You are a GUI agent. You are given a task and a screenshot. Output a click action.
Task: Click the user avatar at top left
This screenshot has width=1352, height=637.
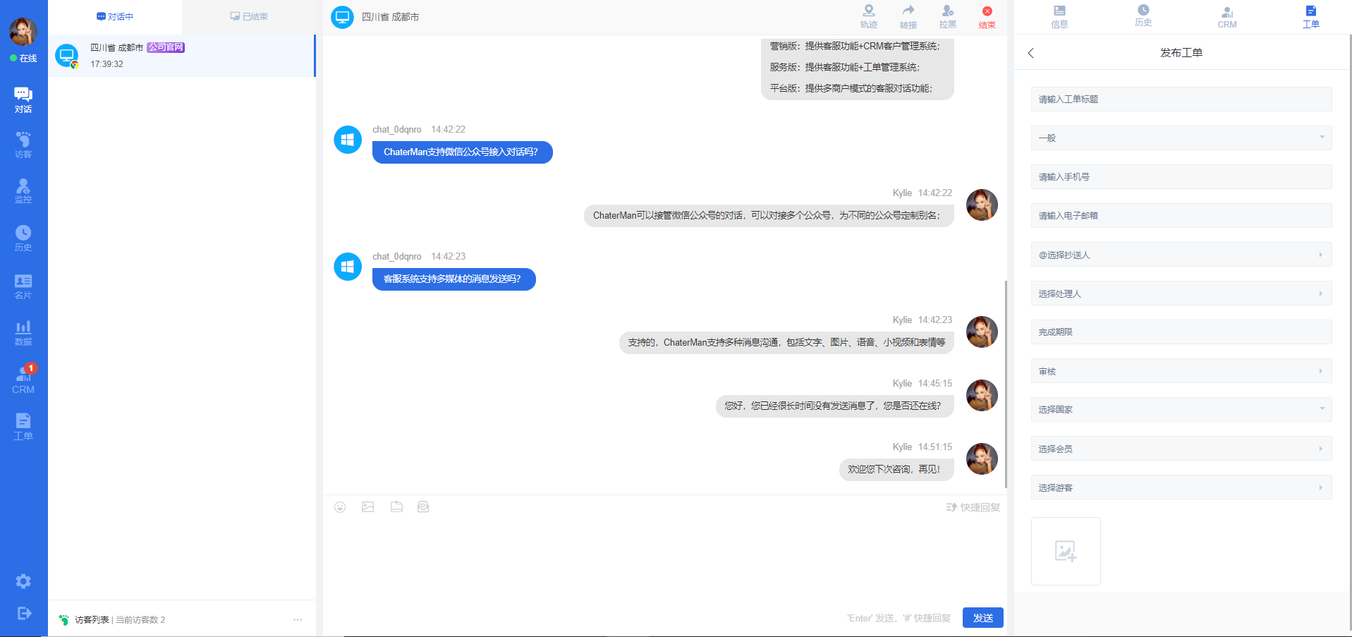coord(23,32)
